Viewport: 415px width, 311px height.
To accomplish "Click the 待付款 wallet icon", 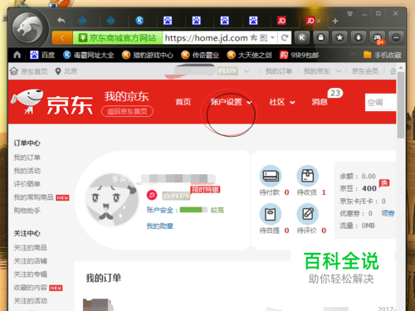I will (271, 176).
